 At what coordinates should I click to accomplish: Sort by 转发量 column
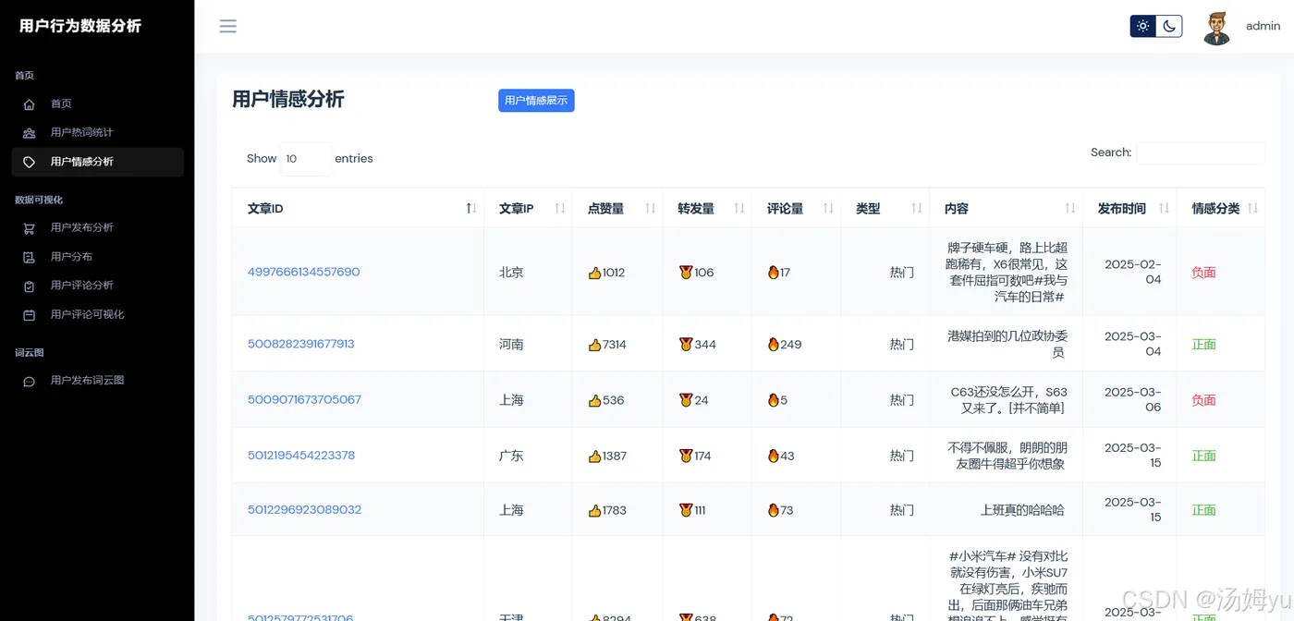tap(707, 209)
